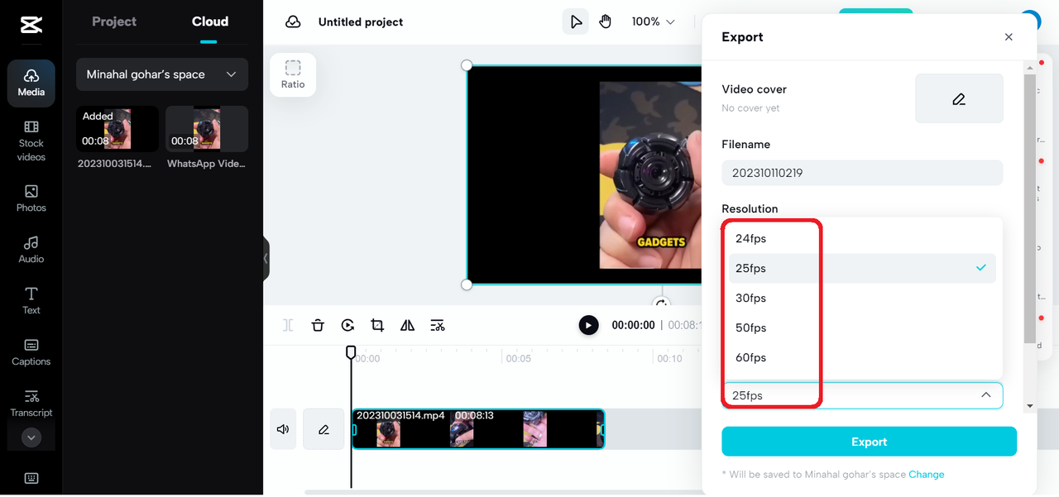Screen dimensions: 1059x497
Task: Click the Export button
Action: (x=869, y=442)
